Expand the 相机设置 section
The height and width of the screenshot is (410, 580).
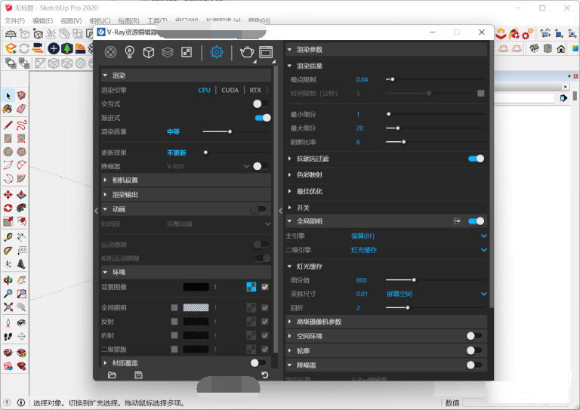pos(105,180)
